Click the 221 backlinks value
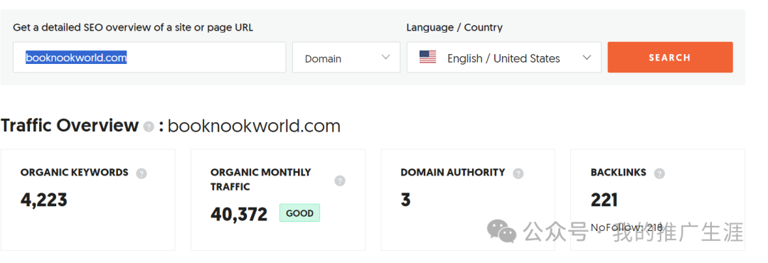768x263 pixels. tap(604, 200)
